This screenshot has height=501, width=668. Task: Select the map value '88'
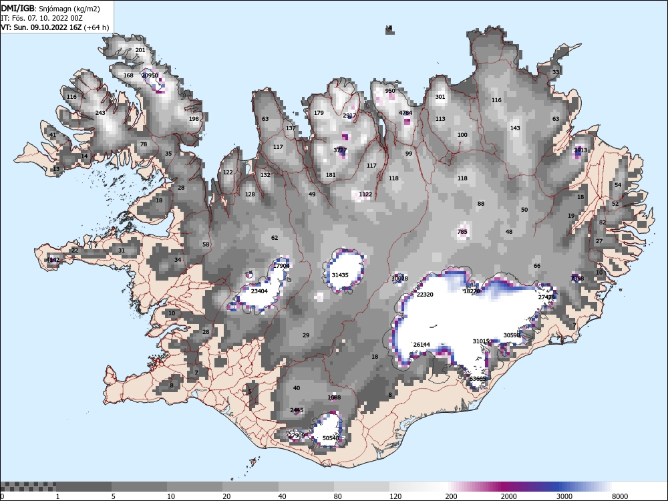(481, 204)
